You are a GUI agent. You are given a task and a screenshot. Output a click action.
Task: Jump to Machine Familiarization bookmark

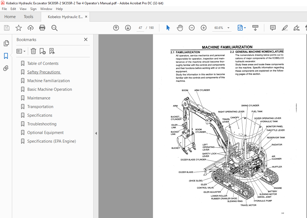pos(49,81)
